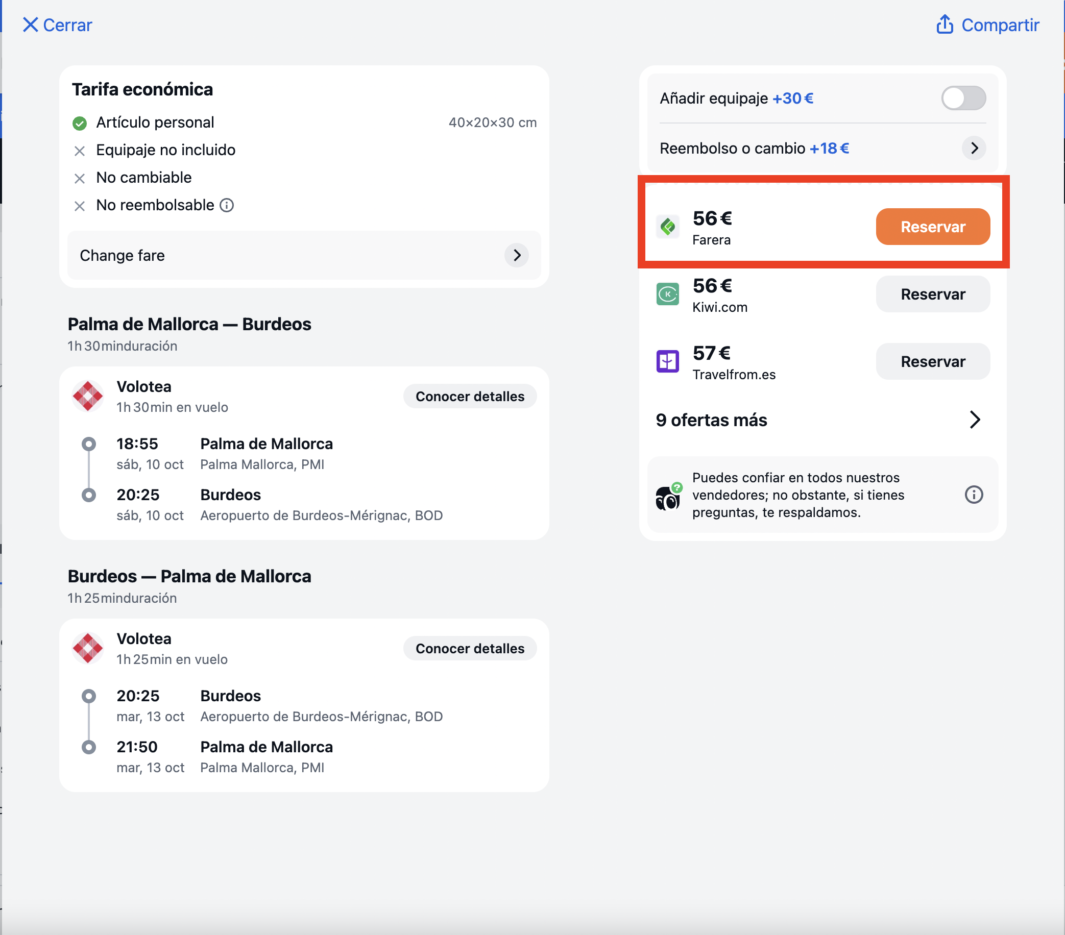Click the info icon next to No reembolsable
The height and width of the screenshot is (935, 1065).
pyautogui.click(x=227, y=205)
